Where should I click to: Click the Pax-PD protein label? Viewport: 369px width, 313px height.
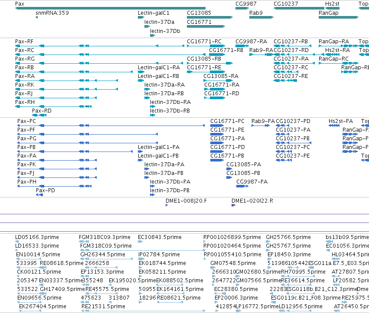[x=46, y=190]
